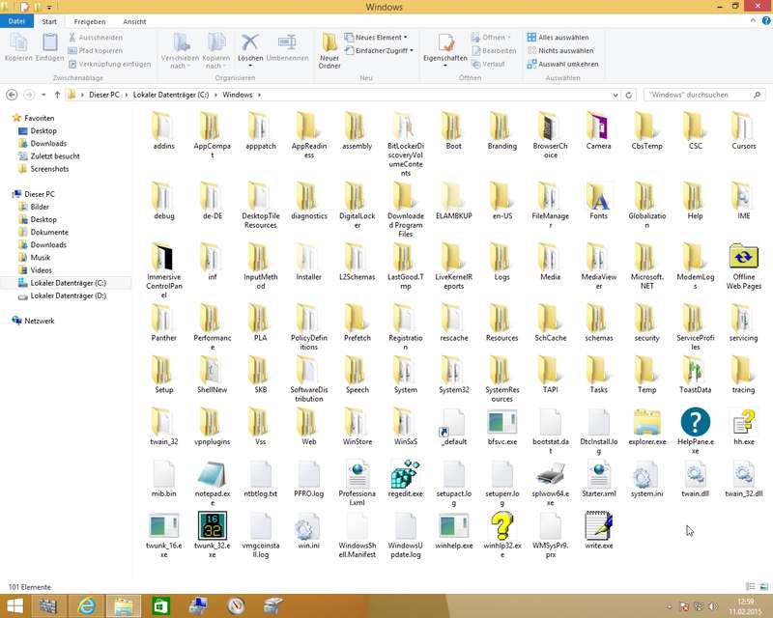The image size is (773, 618).
Task: Expand the Windows breadcrumb chevron
Action: pyautogui.click(x=259, y=95)
